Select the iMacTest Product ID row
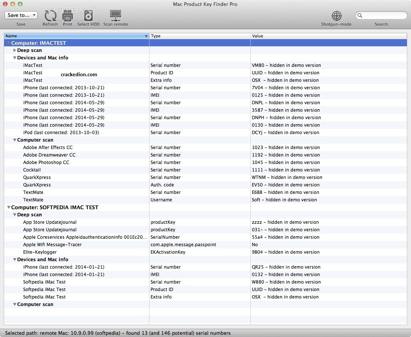The width and height of the screenshot is (411, 337). coord(205,72)
